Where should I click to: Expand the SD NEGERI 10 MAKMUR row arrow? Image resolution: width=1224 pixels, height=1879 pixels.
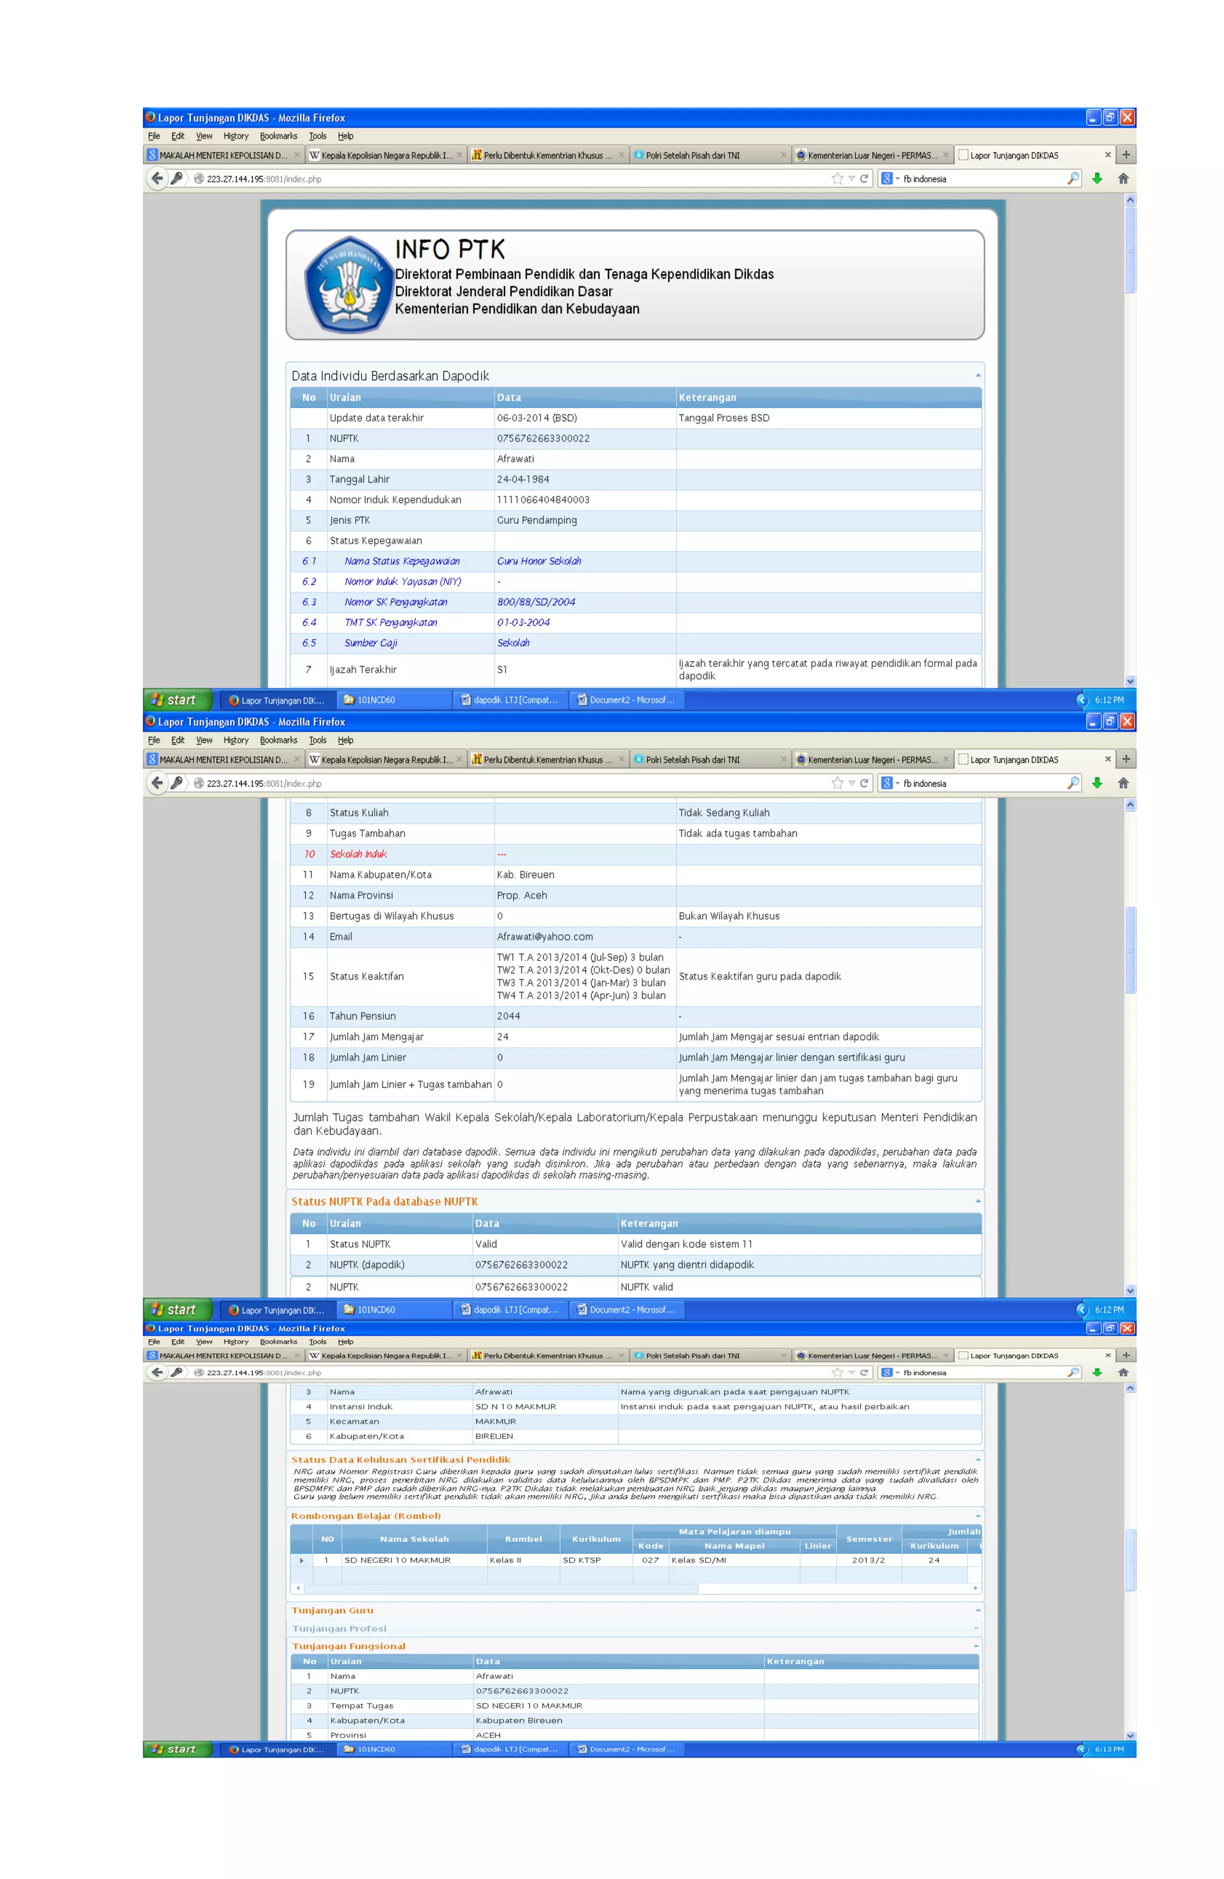301,1560
